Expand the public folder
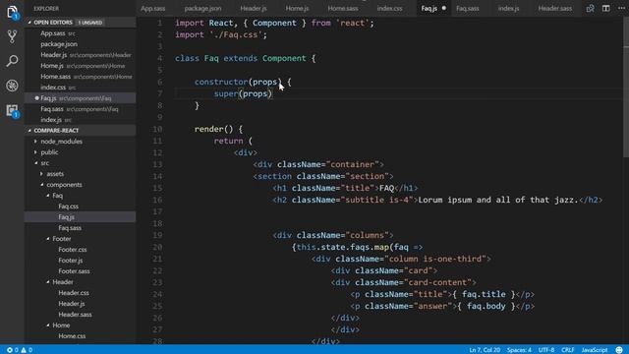The height and width of the screenshot is (354, 629). [x=49, y=152]
